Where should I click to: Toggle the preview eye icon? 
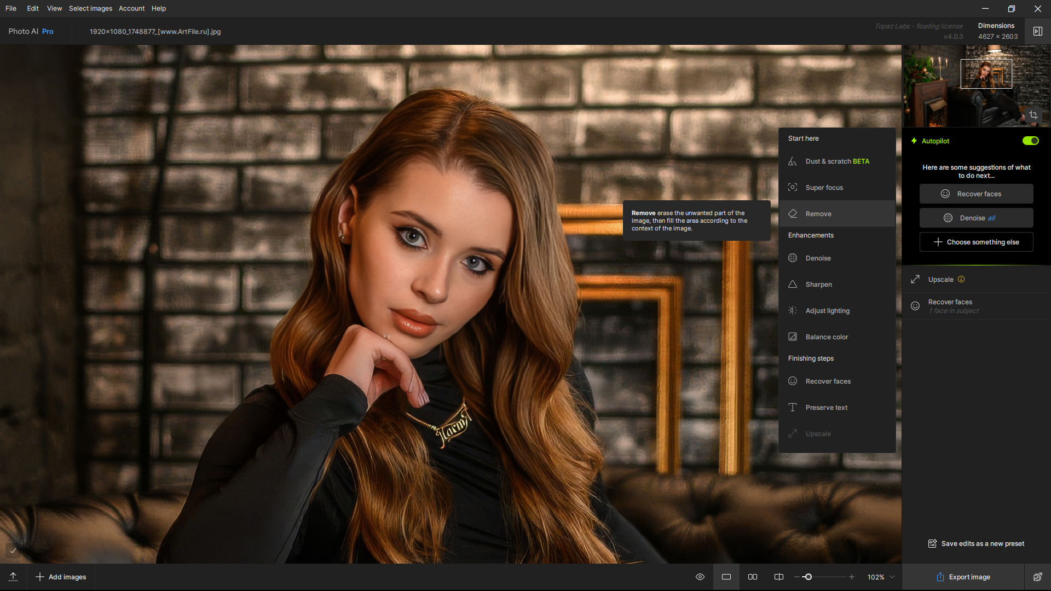(x=700, y=577)
